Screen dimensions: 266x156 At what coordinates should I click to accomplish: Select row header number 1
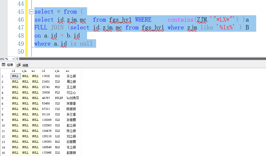[5, 76]
